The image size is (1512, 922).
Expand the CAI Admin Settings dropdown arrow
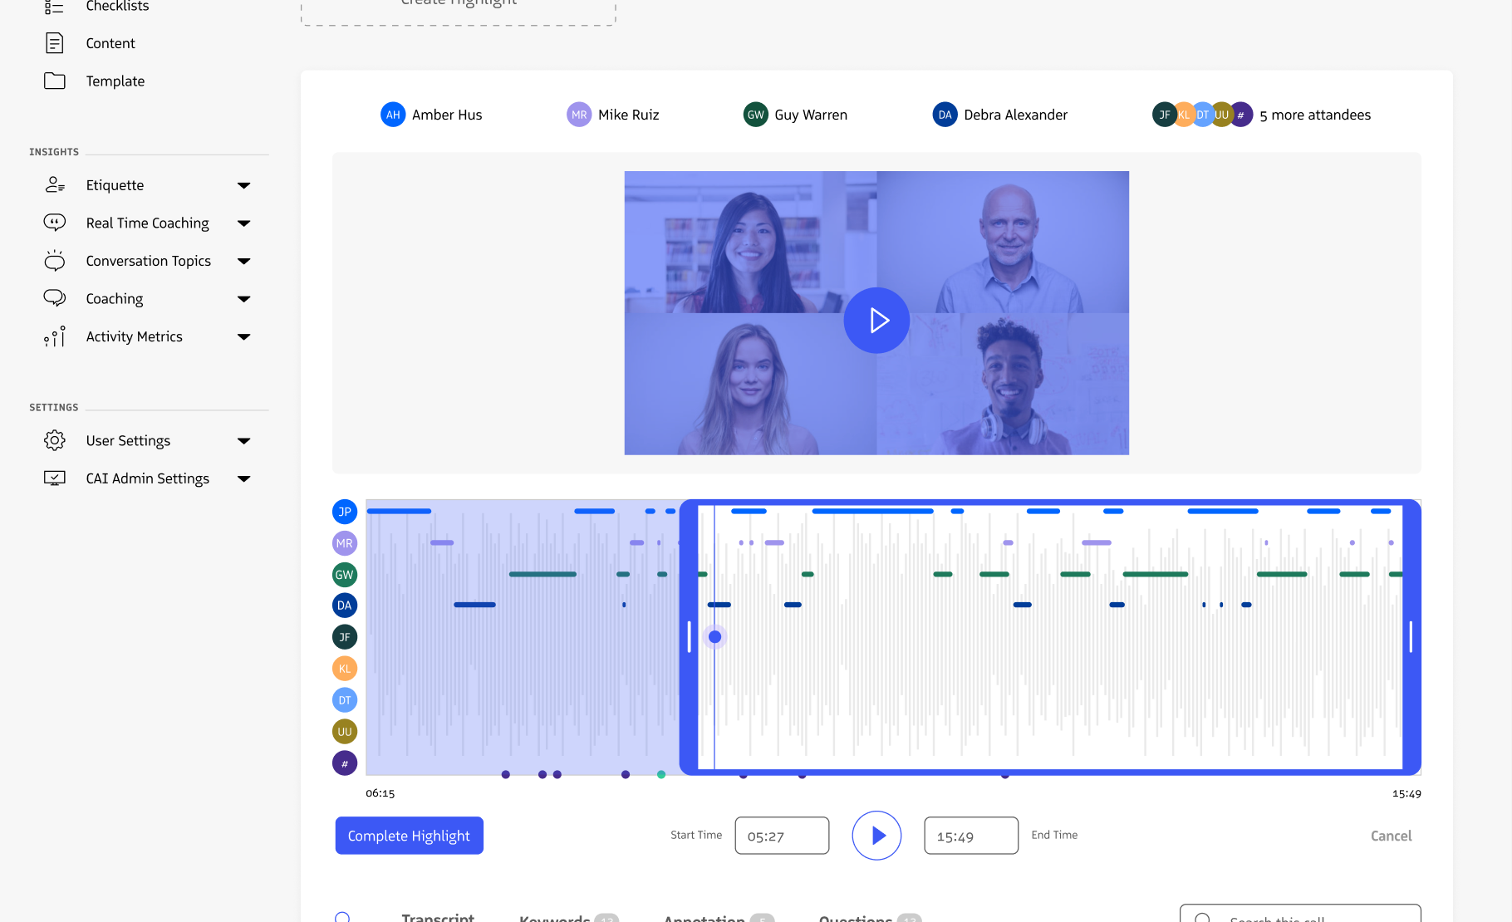coord(243,478)
